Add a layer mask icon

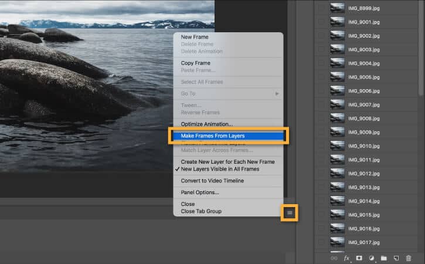pyautogui.click(x=359, y=258)
